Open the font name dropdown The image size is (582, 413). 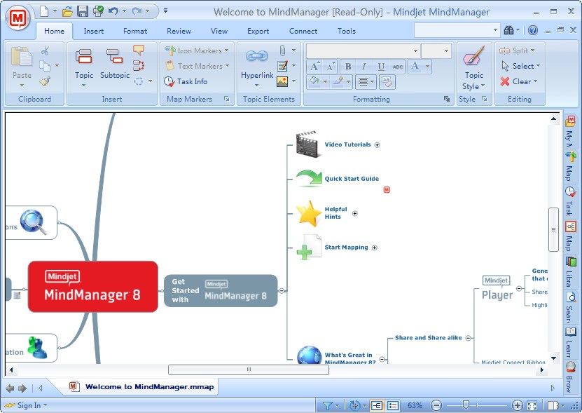coord(415,50)
